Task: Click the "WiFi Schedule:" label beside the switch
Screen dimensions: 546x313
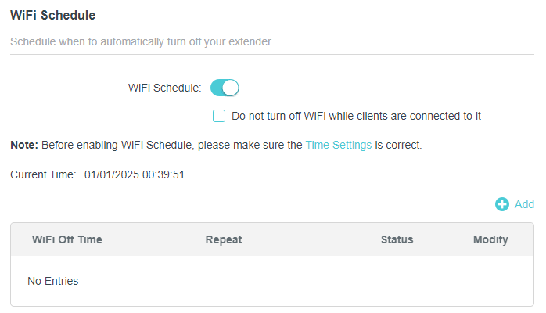Action: point(164,88)
